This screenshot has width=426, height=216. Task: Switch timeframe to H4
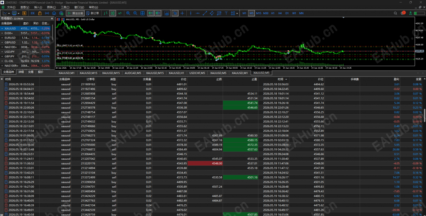coord(280,13)
